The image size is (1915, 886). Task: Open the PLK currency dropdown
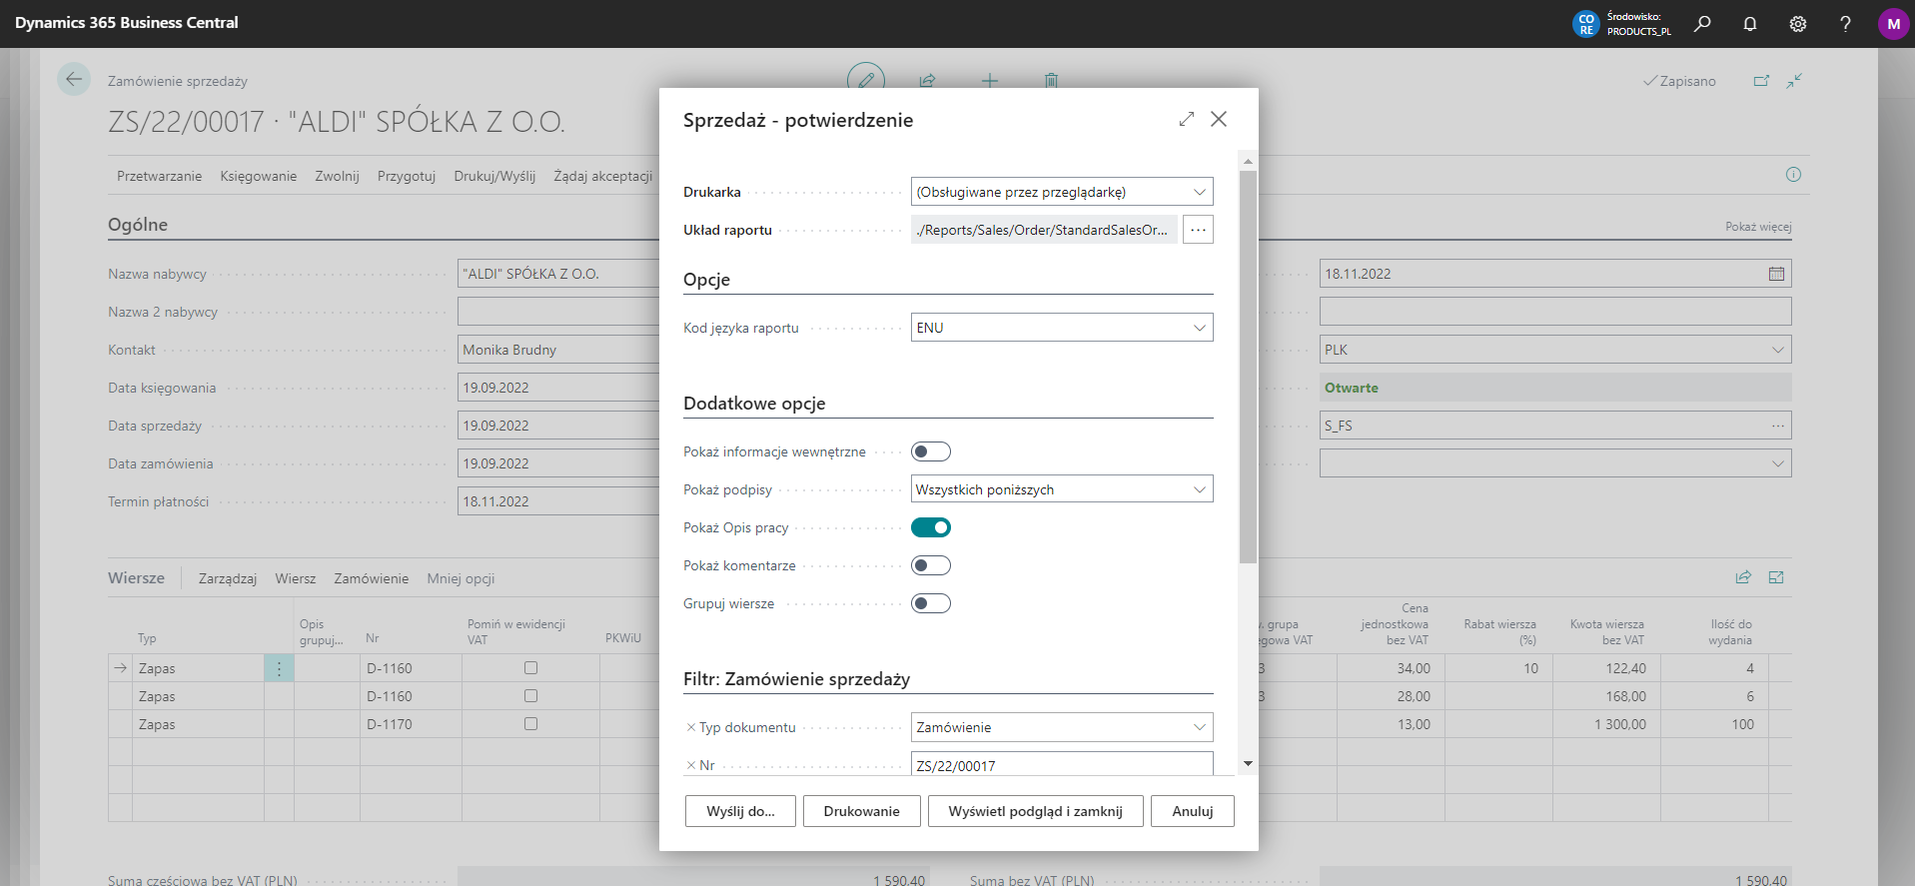coord(1778,350)
